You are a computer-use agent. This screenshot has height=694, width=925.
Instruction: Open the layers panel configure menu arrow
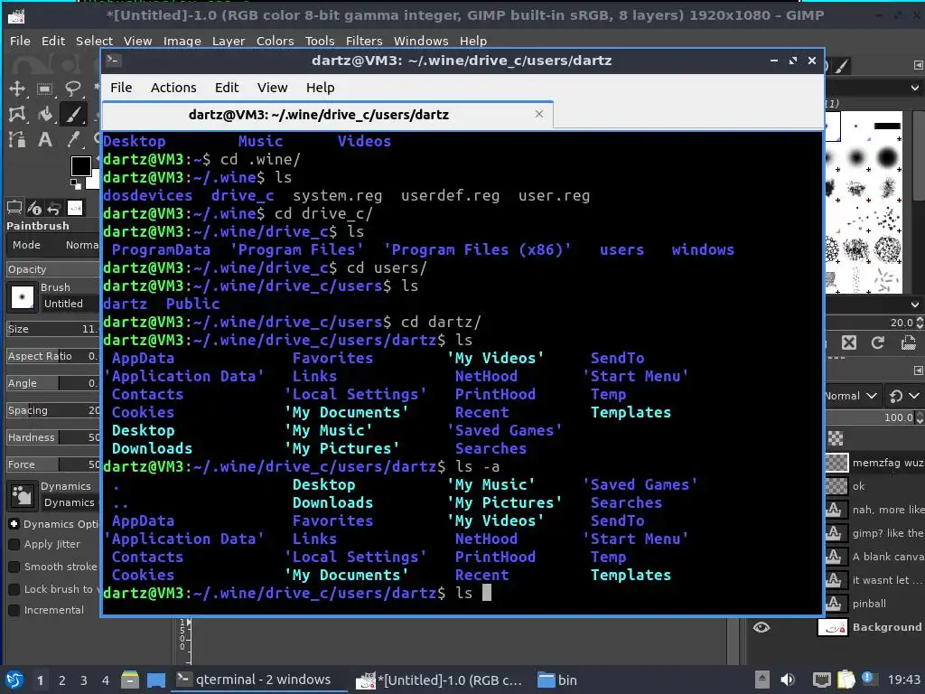tap(918, 370)
